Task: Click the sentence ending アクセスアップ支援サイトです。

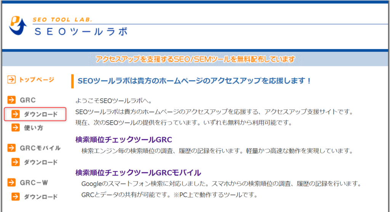Action: tap(215, 112)
